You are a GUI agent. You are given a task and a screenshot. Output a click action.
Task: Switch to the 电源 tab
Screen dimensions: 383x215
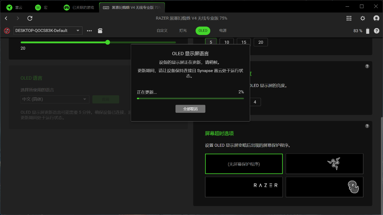(x=223, y=31)
